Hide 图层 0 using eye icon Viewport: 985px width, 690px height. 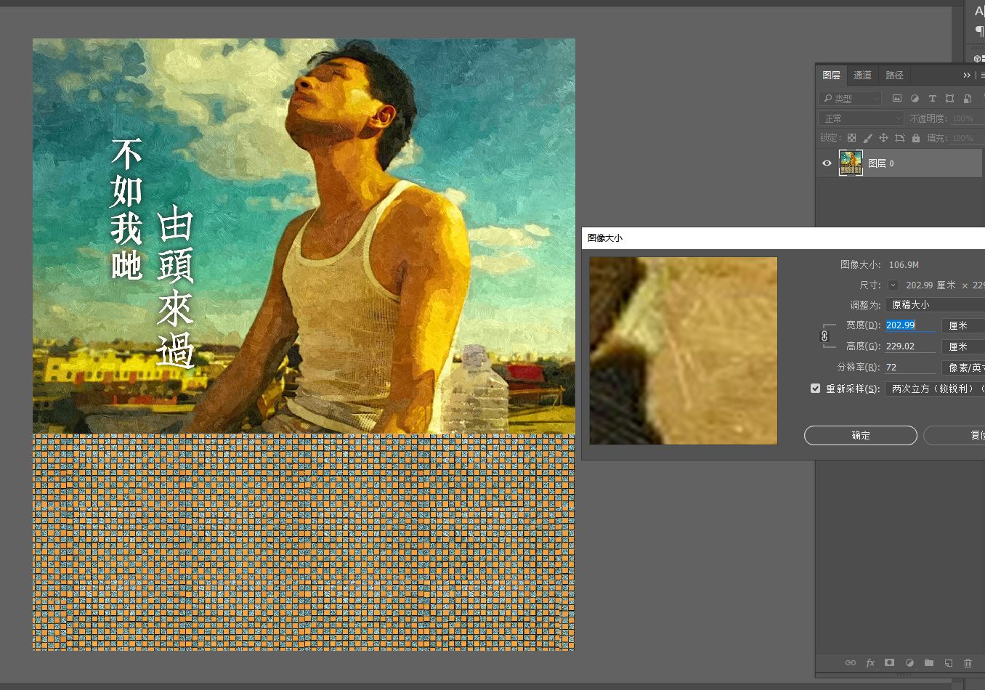click(827, 163)
